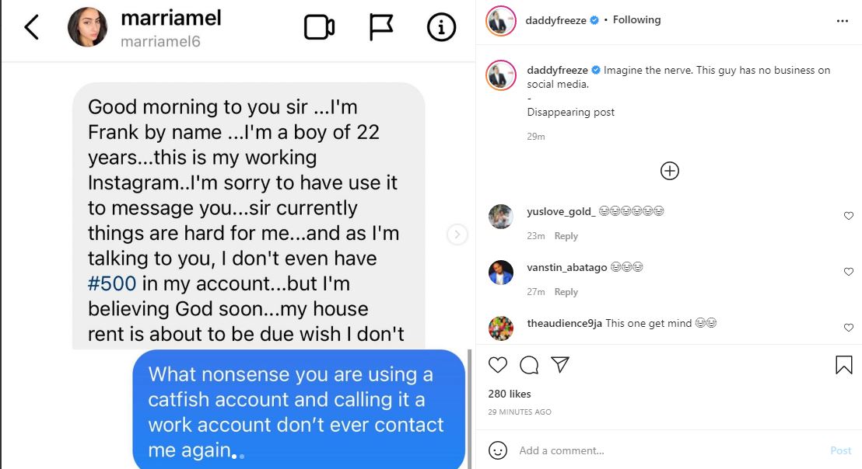
Task: Open marriamel profile picture thumbnail
Action: point(87,28)
